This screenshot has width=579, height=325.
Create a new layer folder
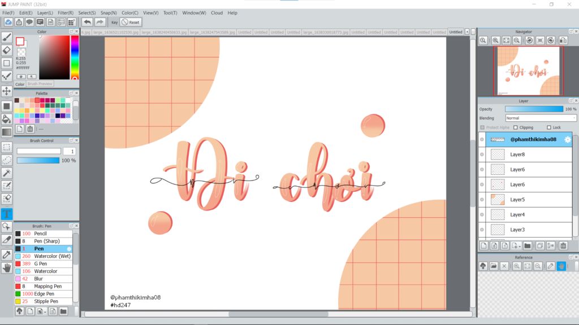pyautogui.click(x=528, y=246)
